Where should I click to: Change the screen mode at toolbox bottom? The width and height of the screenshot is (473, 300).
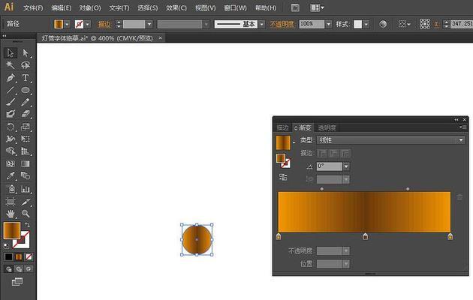17,282
